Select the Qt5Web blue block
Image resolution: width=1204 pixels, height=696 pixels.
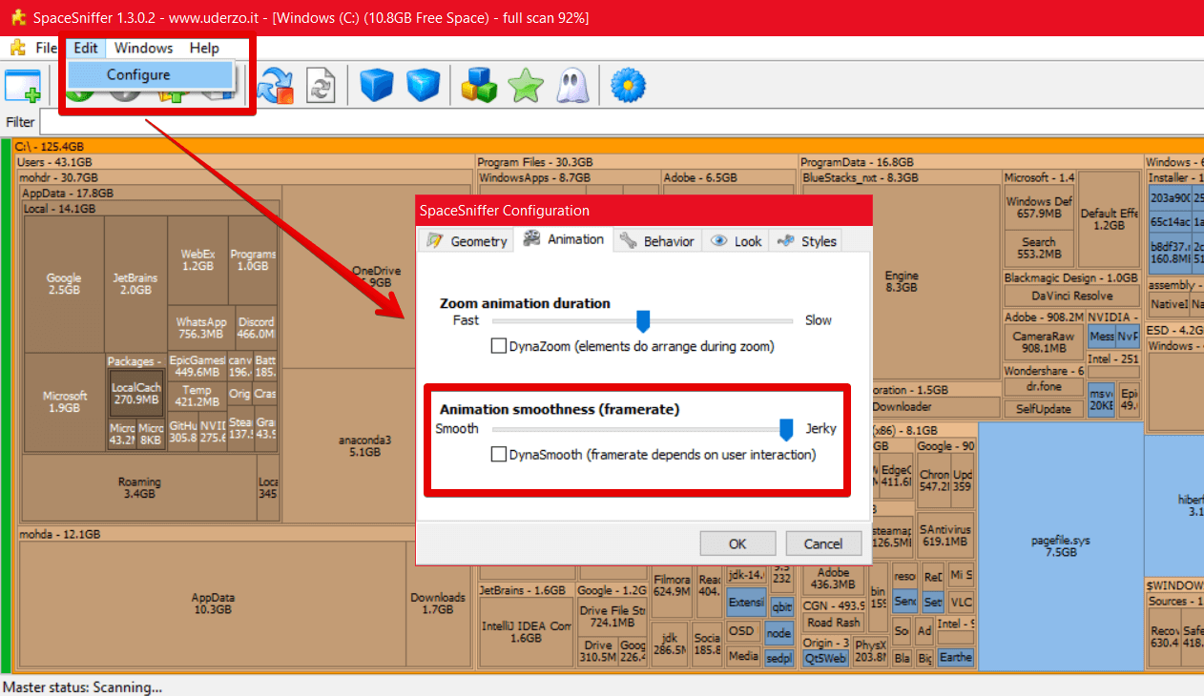point(826,657)
